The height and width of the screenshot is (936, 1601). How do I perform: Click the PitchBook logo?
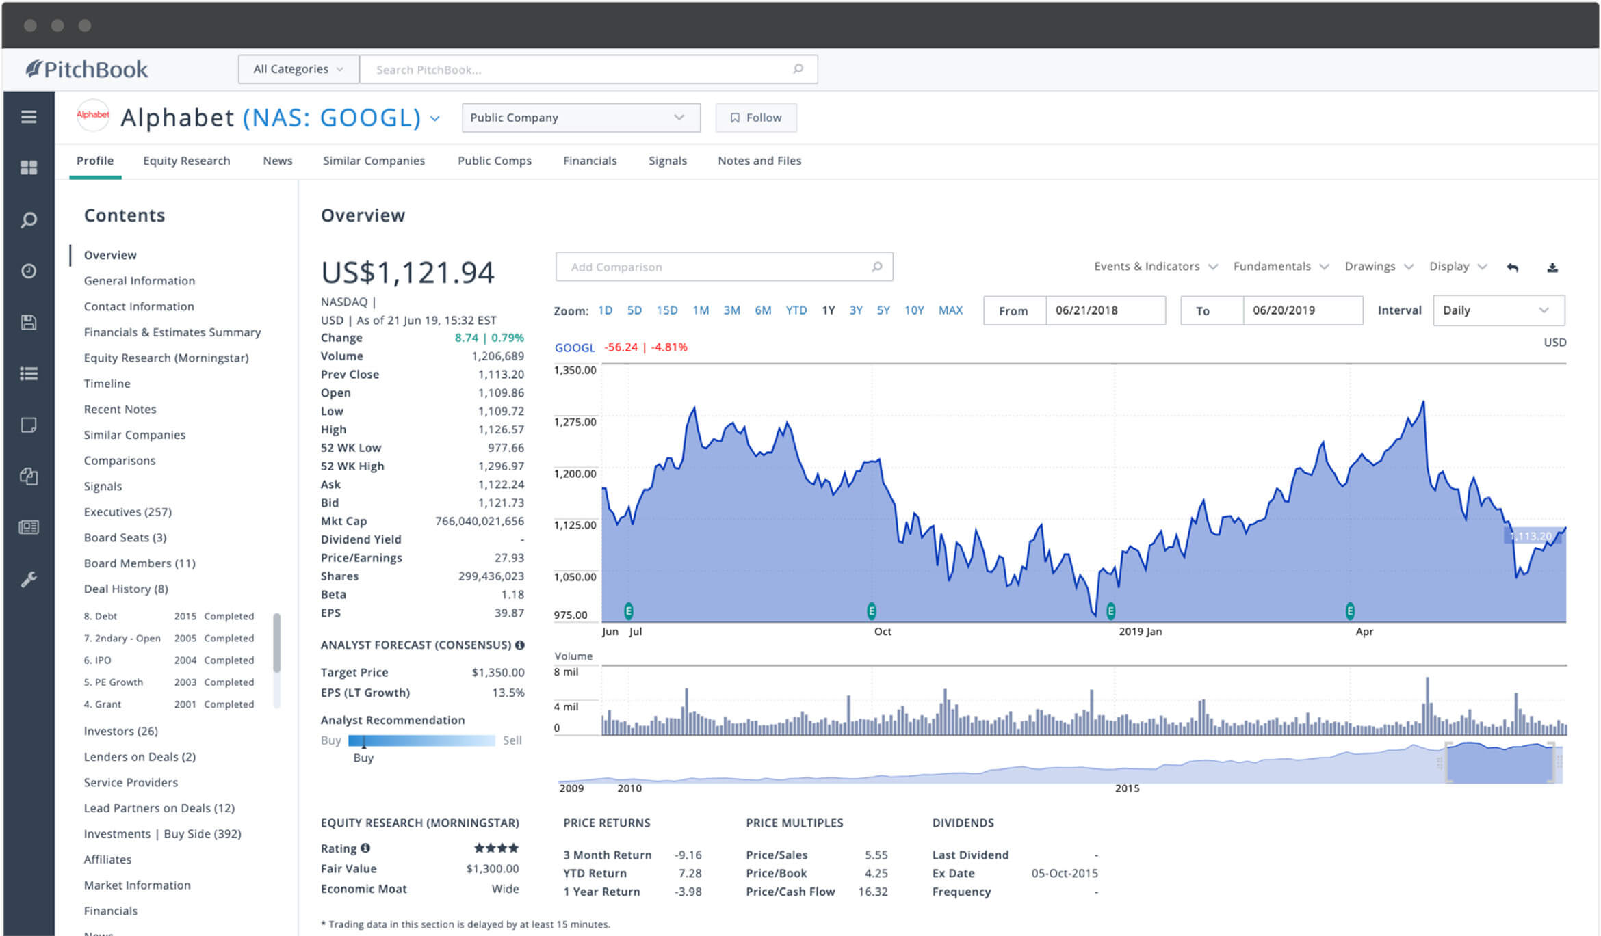click(87, 69)
